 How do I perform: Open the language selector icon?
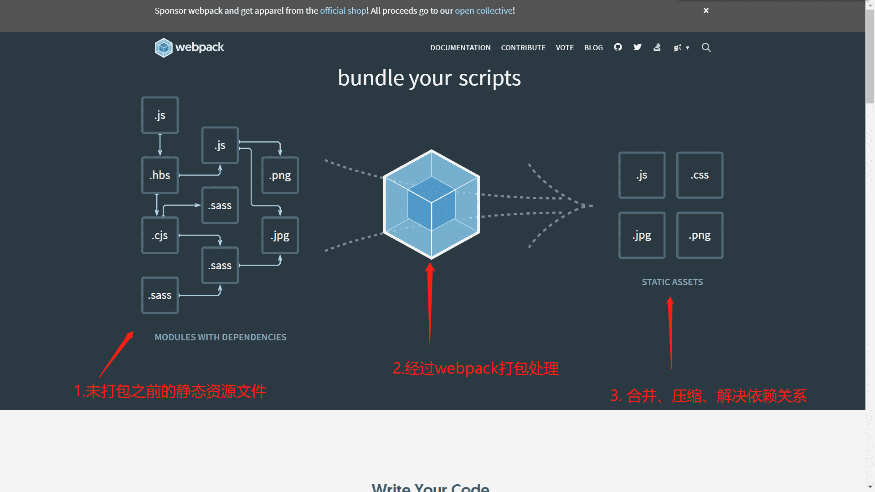[x=678, y=47]
